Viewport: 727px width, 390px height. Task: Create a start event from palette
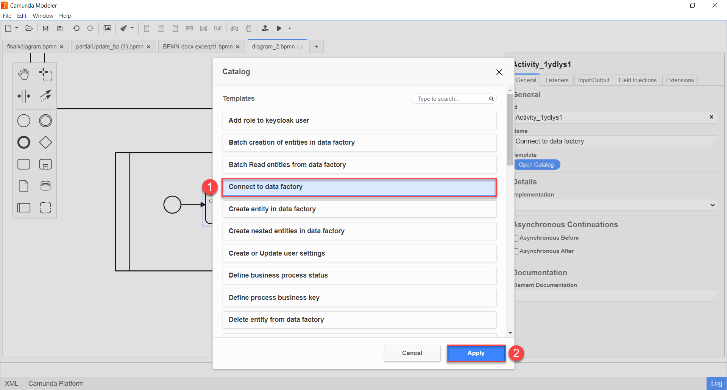click(x=24, y=121)
